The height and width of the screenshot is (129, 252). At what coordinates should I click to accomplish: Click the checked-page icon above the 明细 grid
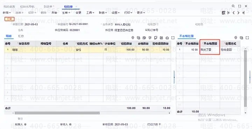(x=150, y=38)
